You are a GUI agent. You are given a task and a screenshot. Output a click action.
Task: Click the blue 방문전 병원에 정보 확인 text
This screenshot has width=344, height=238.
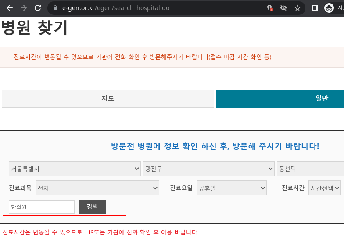click(215, 146)
